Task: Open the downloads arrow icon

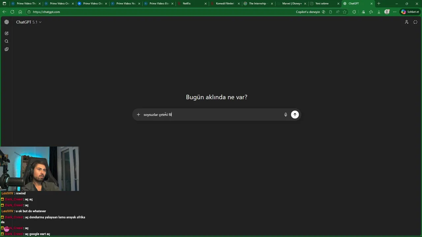Action: coord(379,12)
